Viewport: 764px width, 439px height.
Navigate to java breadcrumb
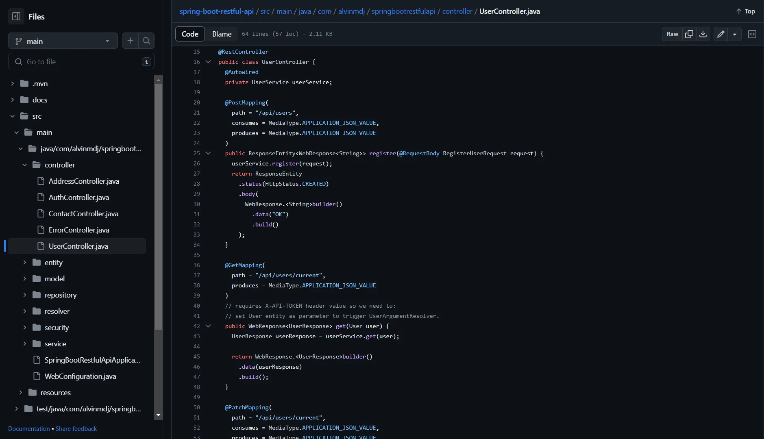[305, 11]
